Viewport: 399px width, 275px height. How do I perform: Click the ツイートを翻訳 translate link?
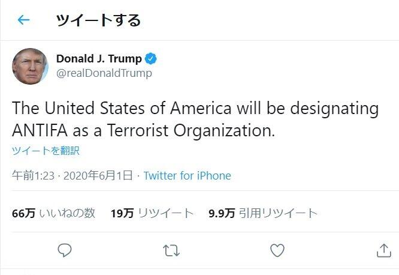(46, 150)
